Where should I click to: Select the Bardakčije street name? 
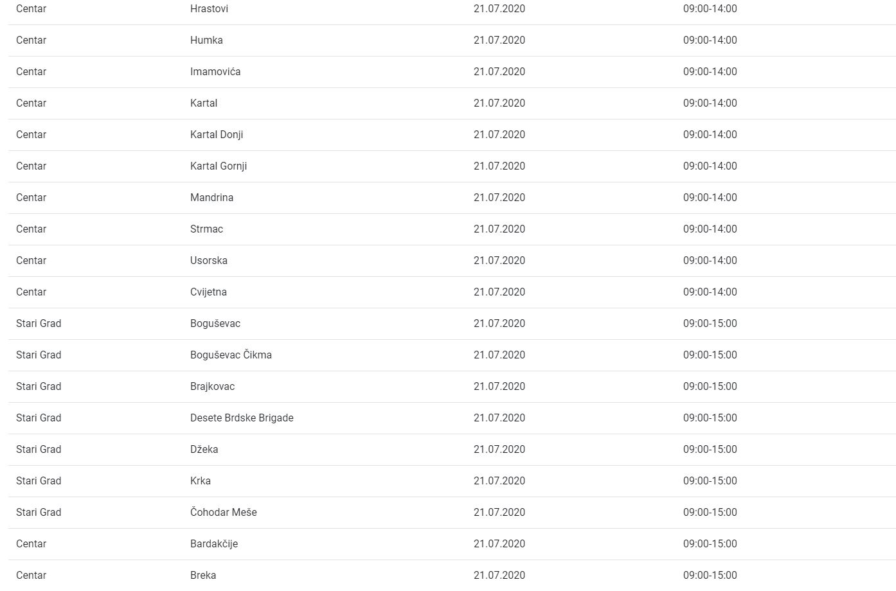(x=214, y=544)
